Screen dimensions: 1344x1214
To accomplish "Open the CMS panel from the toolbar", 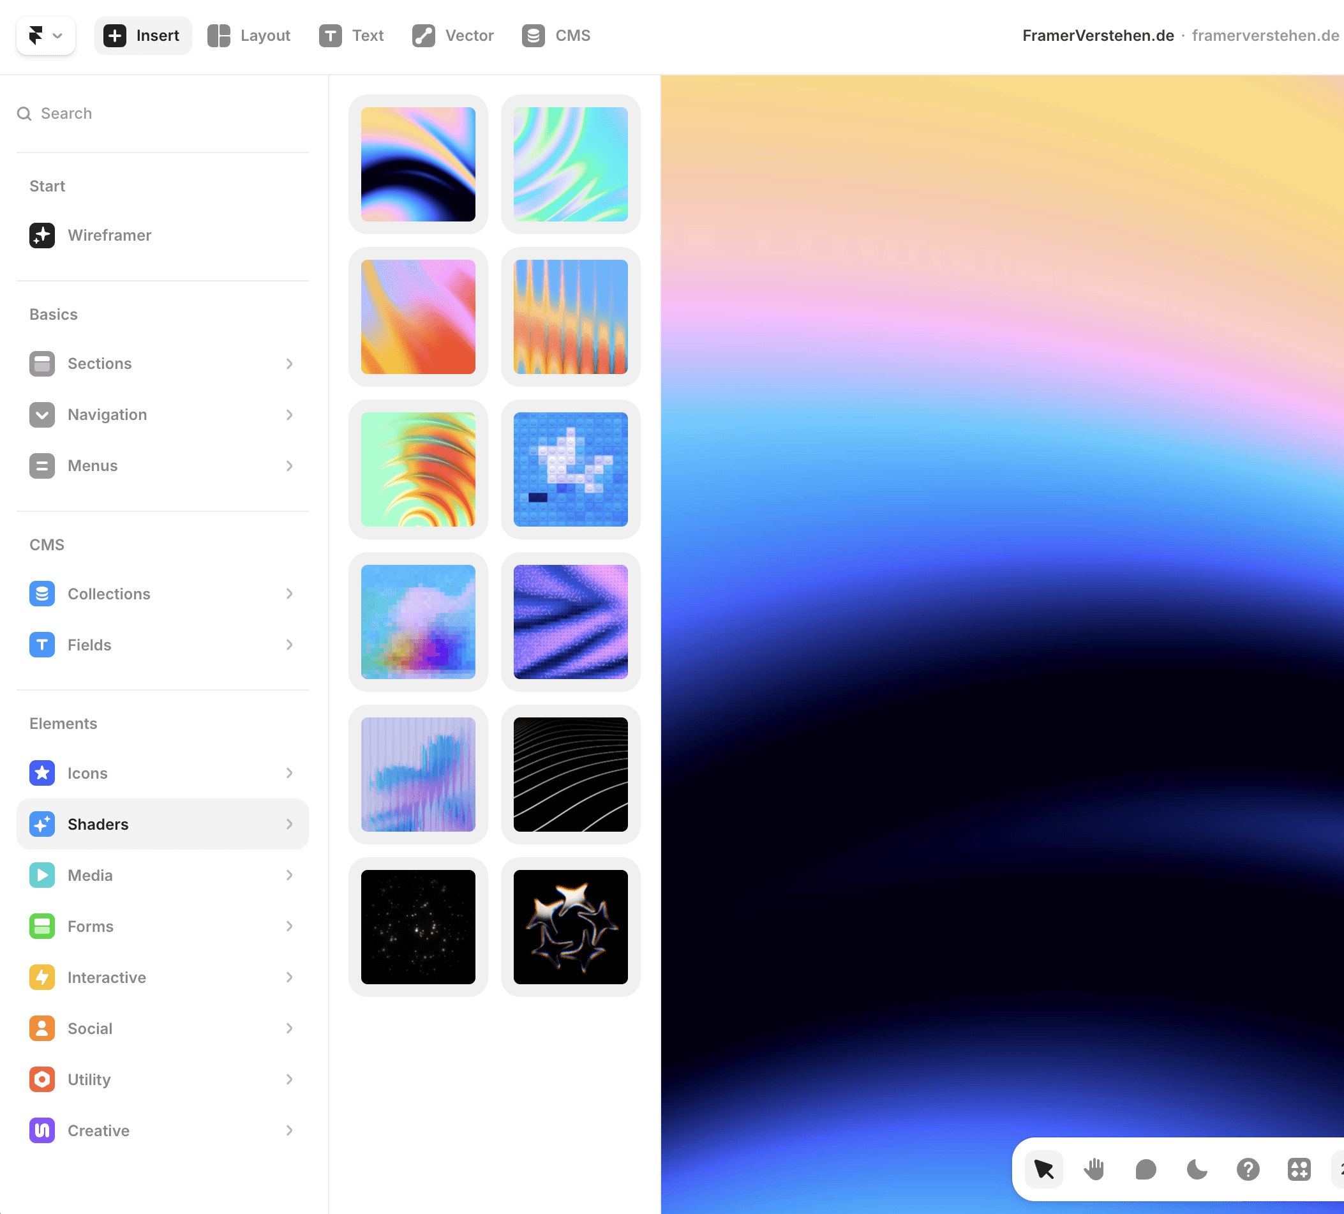I will click(555, 35).
